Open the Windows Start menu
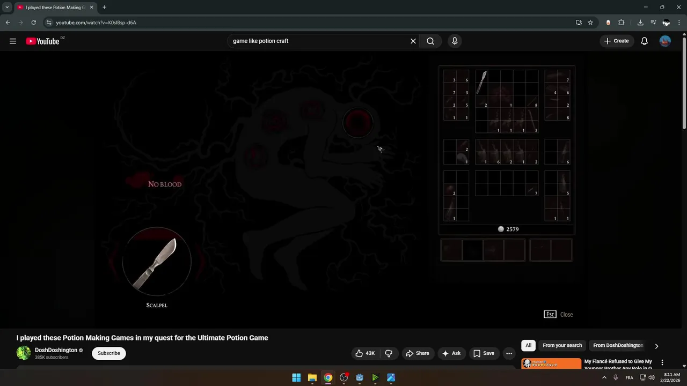 tap(296, 378)
